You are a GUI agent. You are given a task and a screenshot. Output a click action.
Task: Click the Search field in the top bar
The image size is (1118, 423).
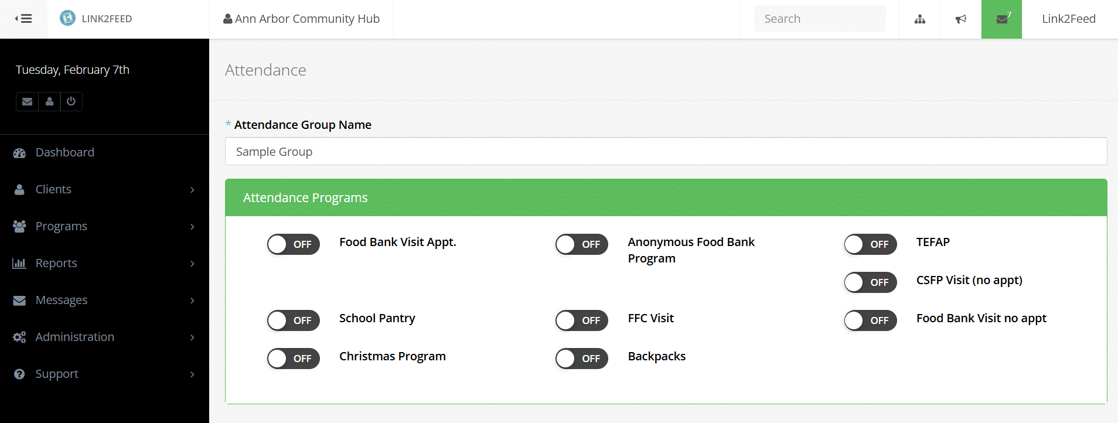[x=820, y=18]
